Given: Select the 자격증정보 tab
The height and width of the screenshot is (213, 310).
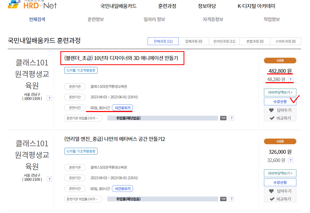Looking at the screenshot, I should tap(213, 19).
